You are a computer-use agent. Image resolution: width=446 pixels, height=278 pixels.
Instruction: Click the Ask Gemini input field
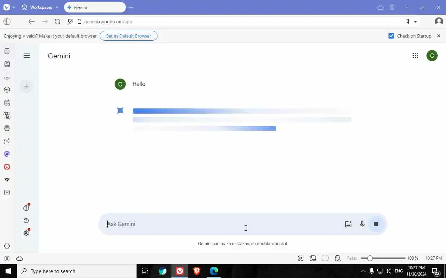[223, 224]
